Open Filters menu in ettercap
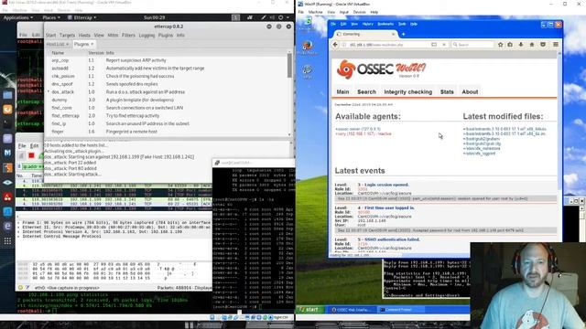The height and width of the screenshot is (329, 586). coord(128,35)
